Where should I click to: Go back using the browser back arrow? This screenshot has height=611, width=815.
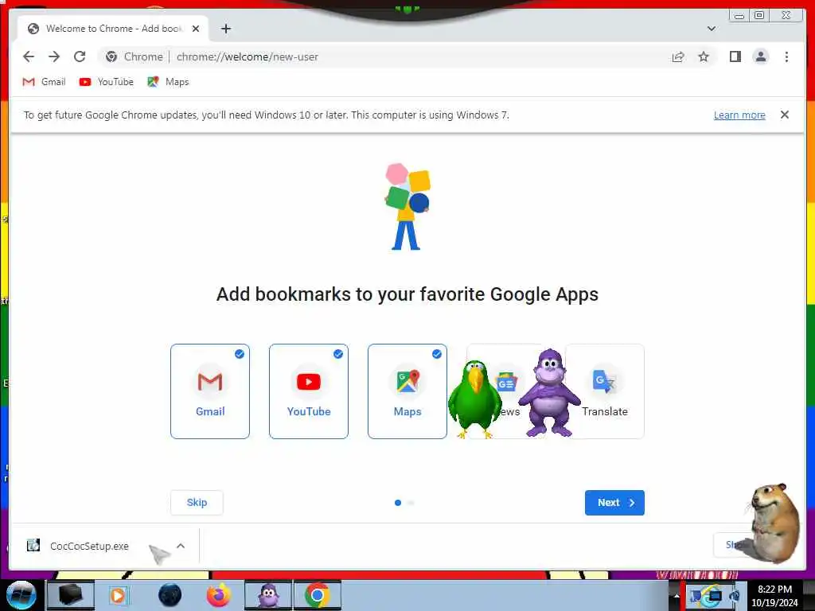pos(29,56)
